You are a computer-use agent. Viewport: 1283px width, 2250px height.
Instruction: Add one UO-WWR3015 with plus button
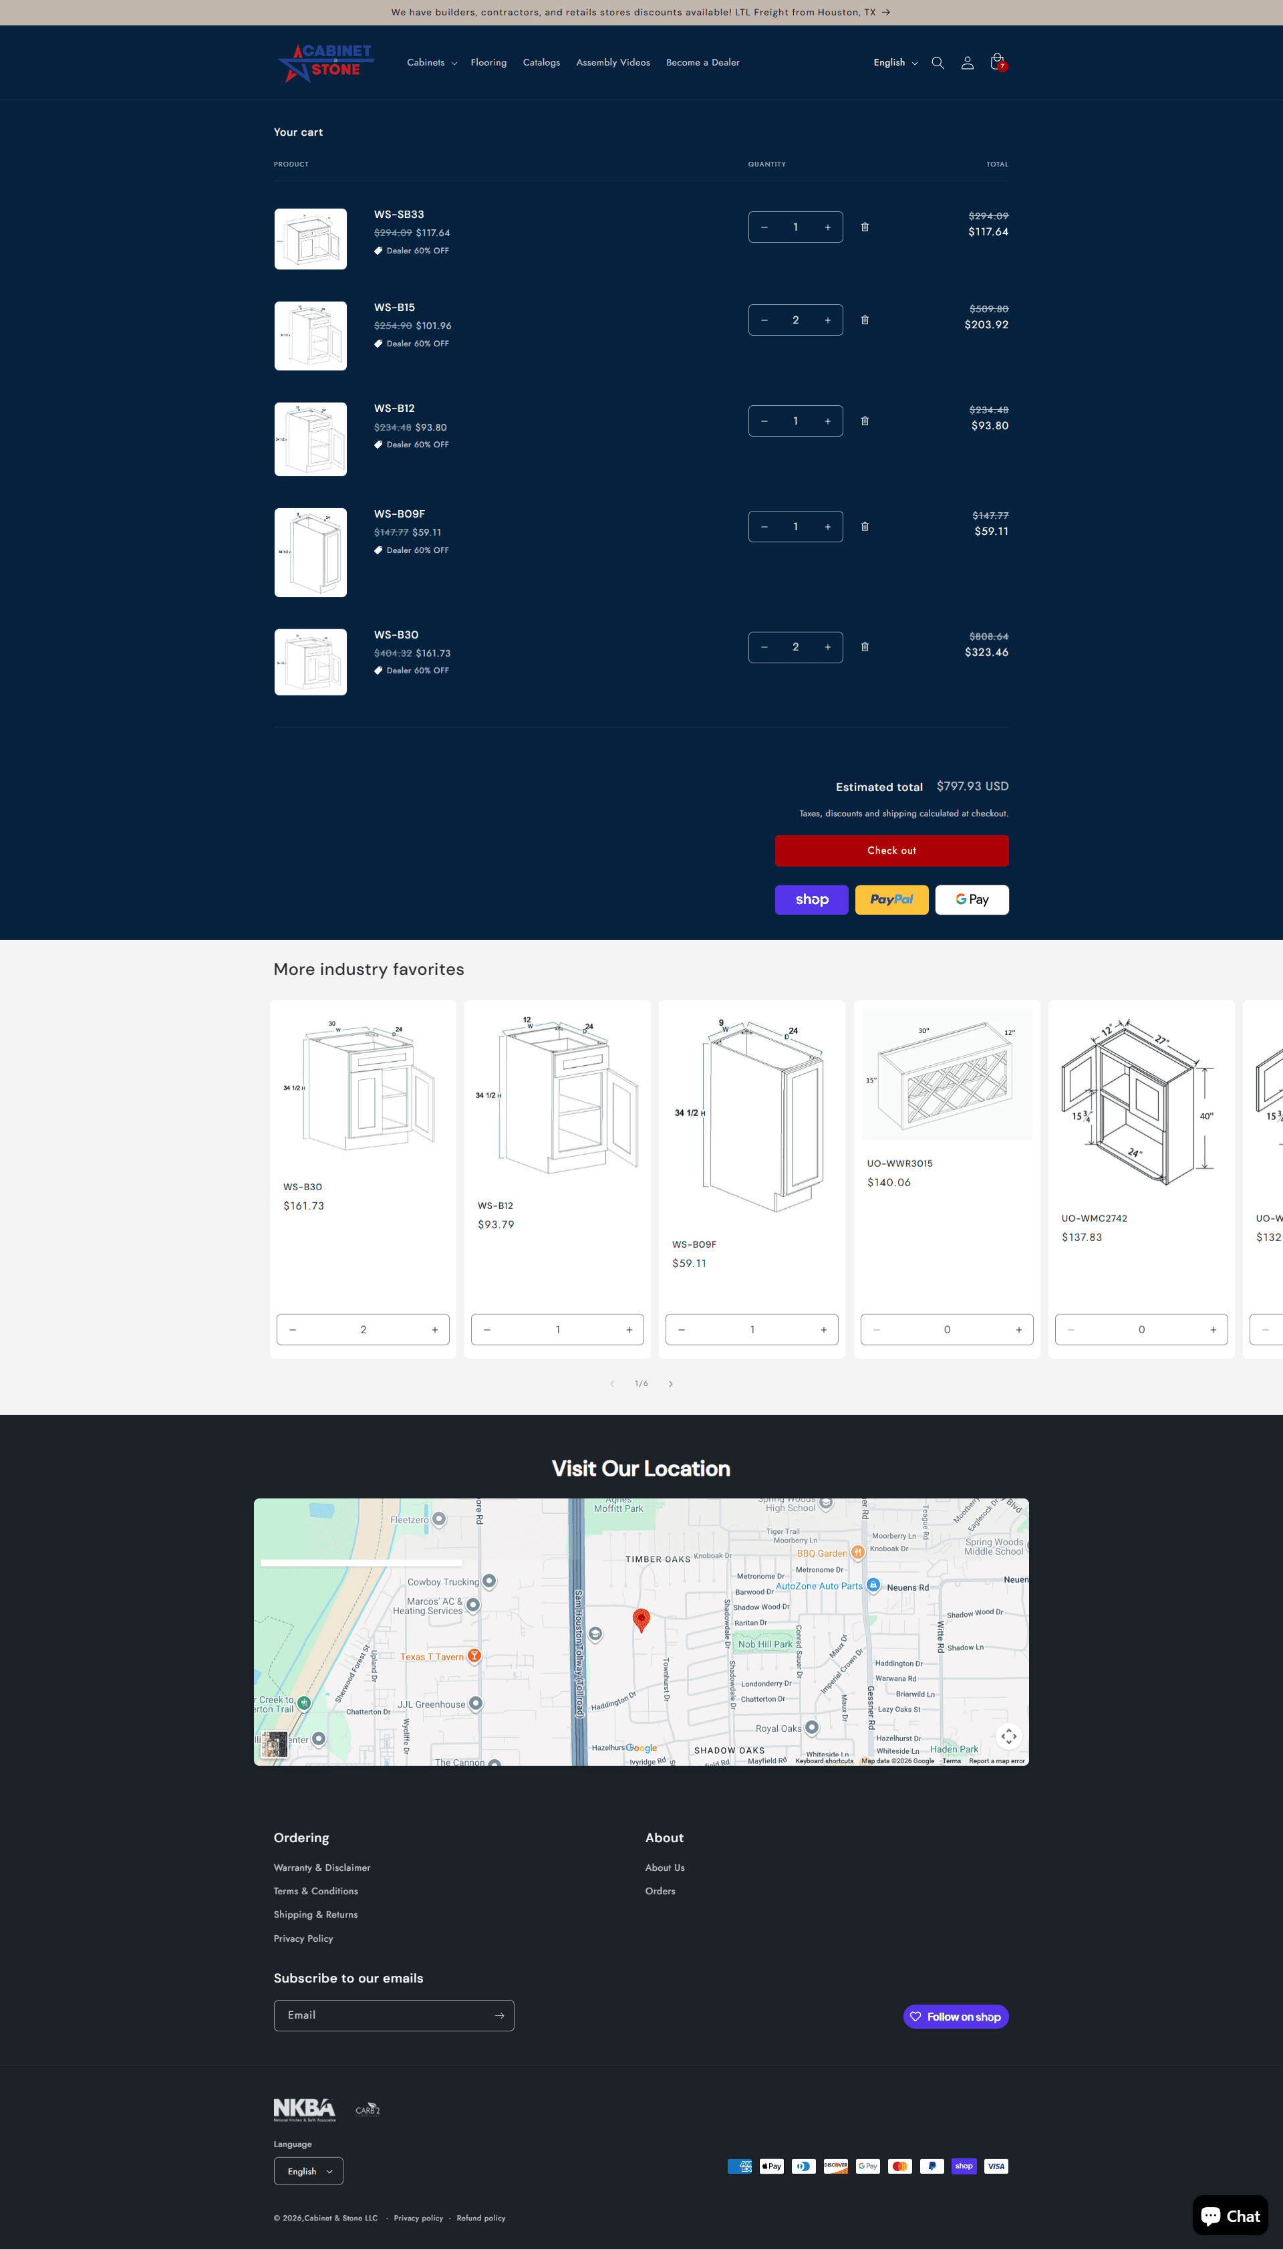click(x=1018, y=1329)
